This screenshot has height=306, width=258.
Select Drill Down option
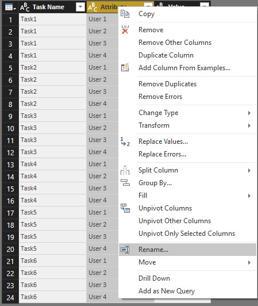coord(154,278)
